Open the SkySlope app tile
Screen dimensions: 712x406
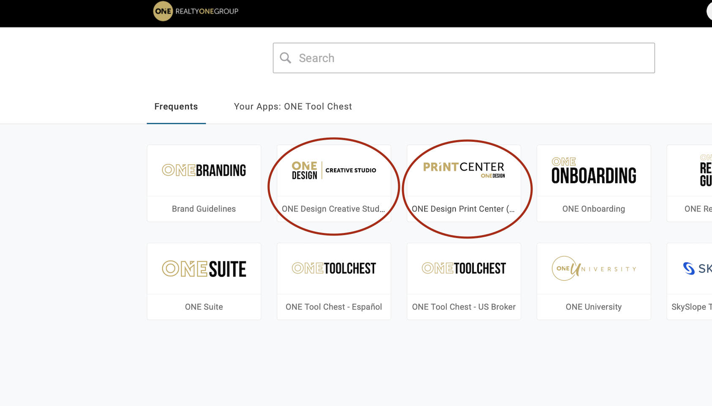(690, 281)
